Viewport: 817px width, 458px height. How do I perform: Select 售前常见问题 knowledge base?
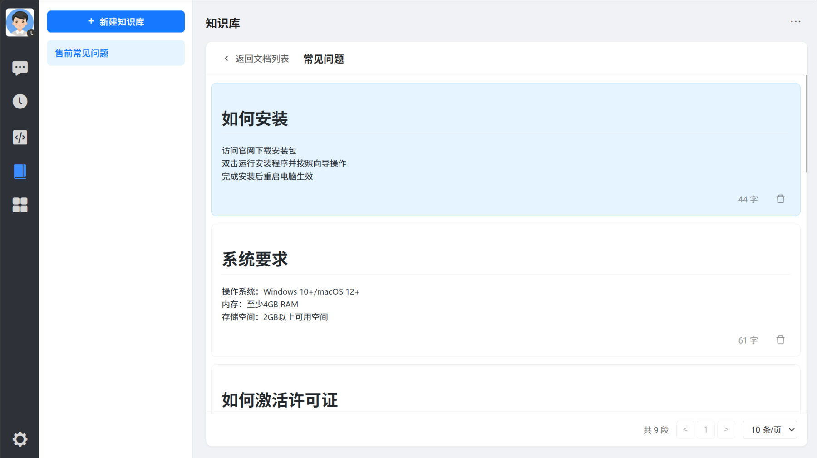(x=116, y=53)
